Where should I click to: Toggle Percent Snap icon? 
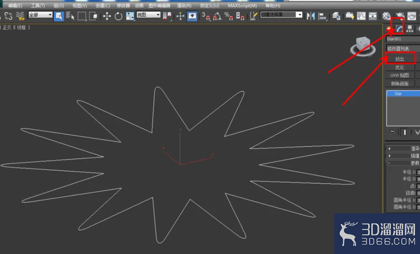point(229,16)
